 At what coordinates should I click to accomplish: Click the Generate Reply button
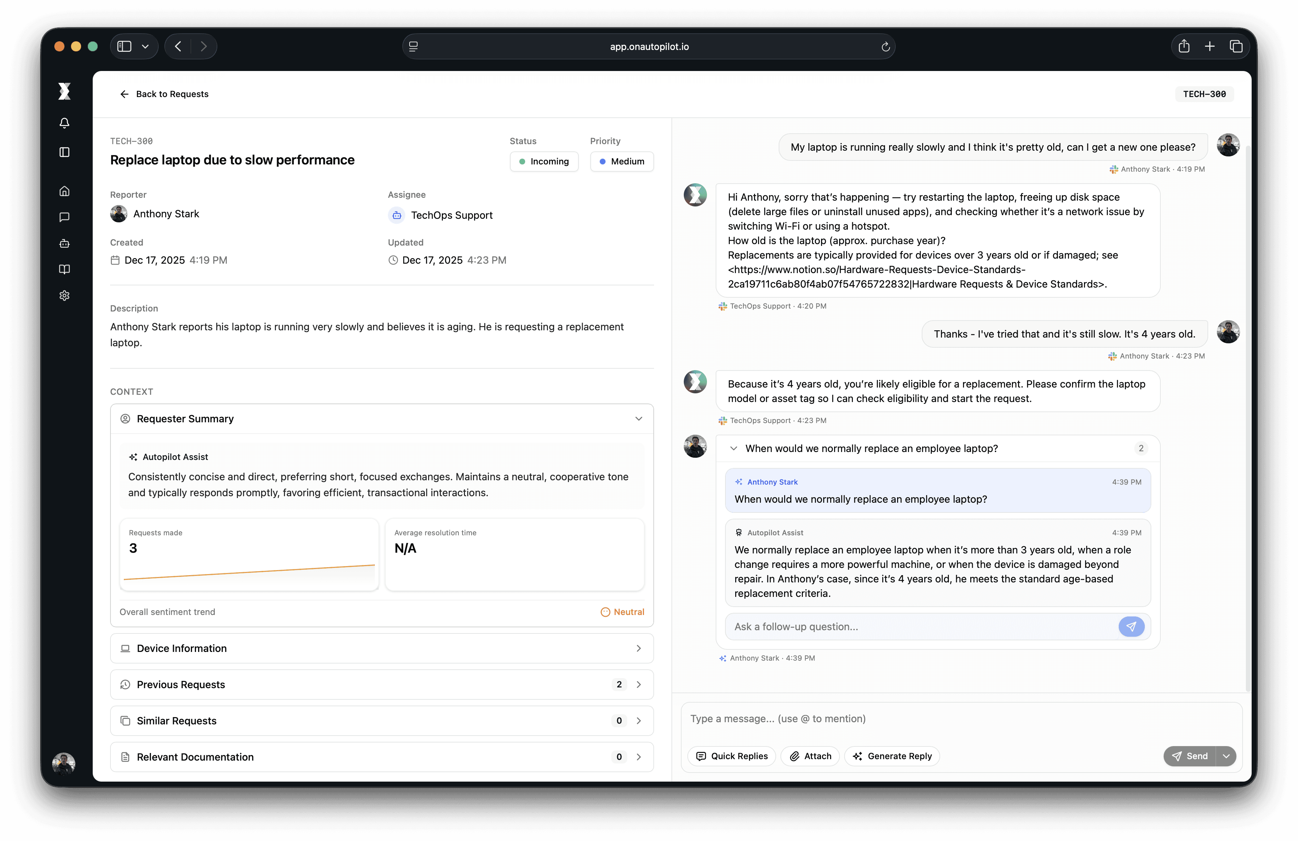click(892, 756)
